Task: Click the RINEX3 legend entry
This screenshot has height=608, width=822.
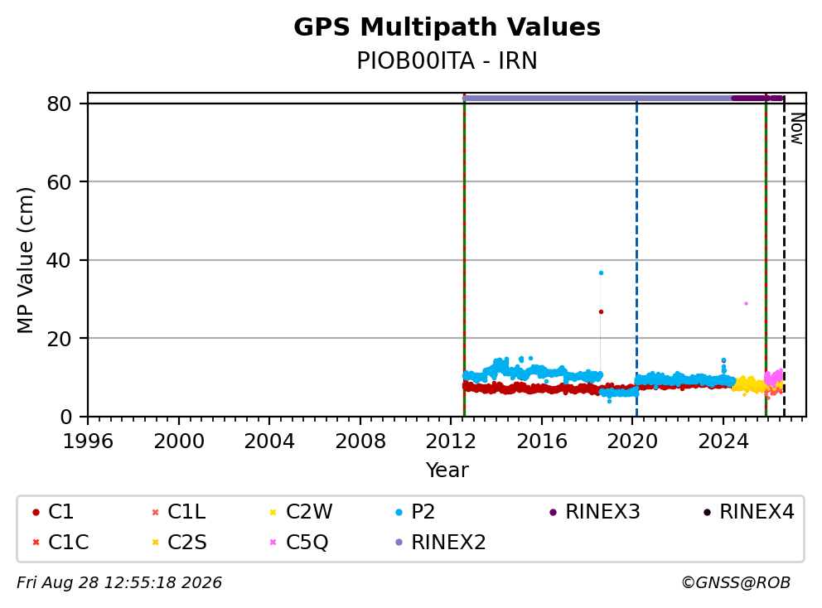Action: pos(594,512)
